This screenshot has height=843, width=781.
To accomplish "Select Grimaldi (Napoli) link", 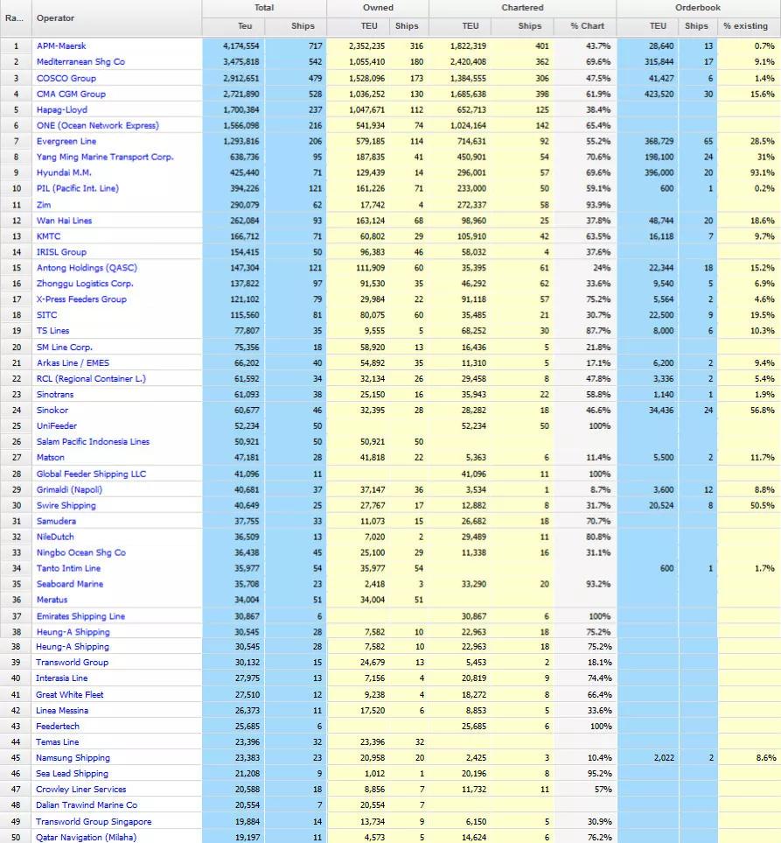I will pyautogui.click(x=69, y=489).
